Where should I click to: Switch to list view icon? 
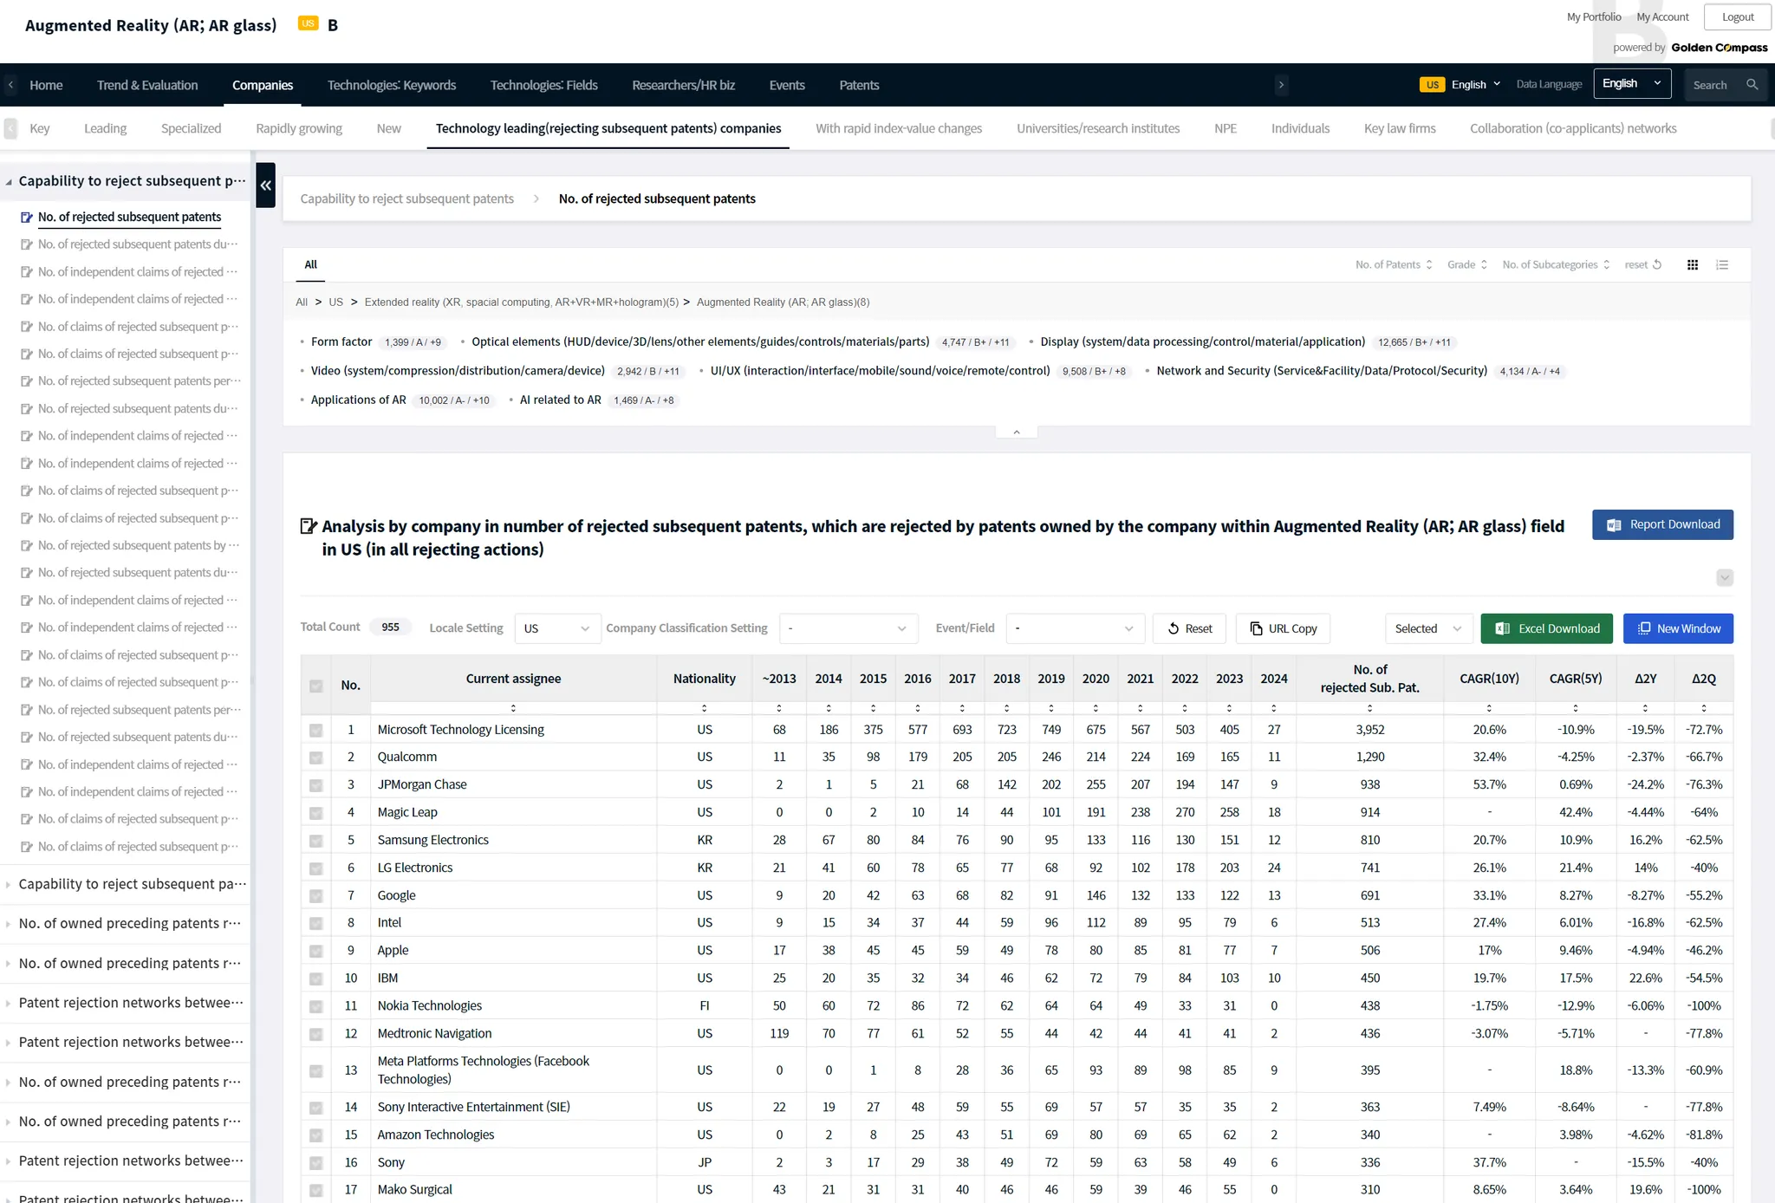(1722, 264)
